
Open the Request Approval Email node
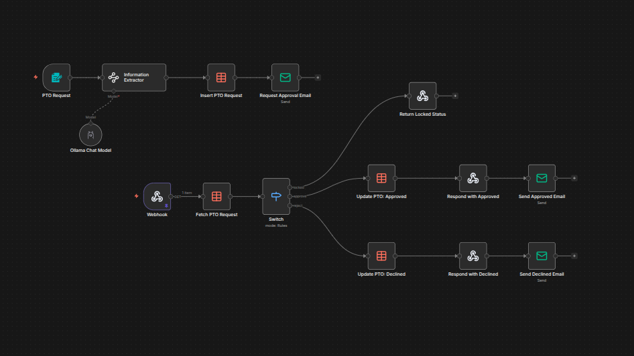point(285,78)
